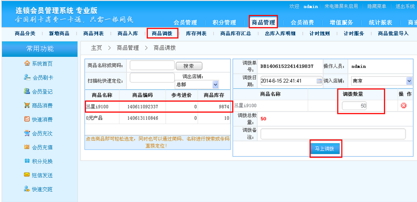This screenshot has width=417, height=202.
Task: Open the calendar picker for 调拨日期
Action: tap(319, 81)
